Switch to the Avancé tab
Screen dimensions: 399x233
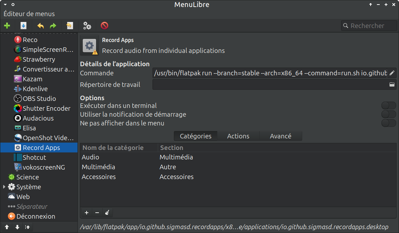pyautogui.click(x=280, y=136)
